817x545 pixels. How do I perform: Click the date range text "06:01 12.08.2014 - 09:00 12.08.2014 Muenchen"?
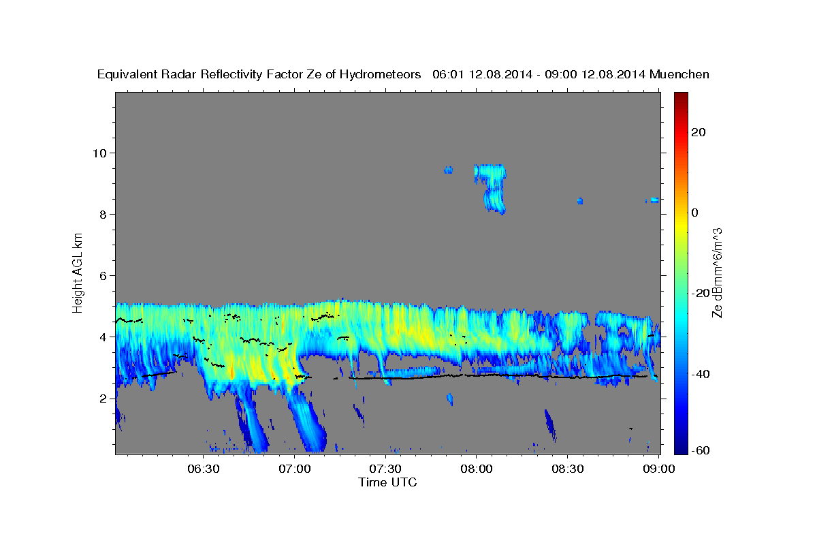click(571, 74)
